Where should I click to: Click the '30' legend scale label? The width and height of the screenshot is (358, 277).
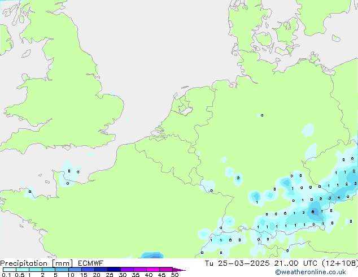pos(123,275)
